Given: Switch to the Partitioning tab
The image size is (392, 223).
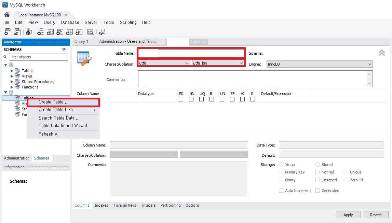Looking at the screenshot, I should pyautogui.click(x=171, y=205).
